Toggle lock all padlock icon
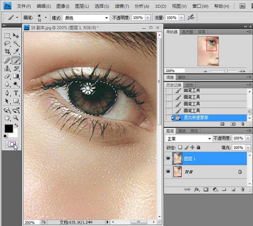The height and width of the screenshot is (226, 253). 199,147
